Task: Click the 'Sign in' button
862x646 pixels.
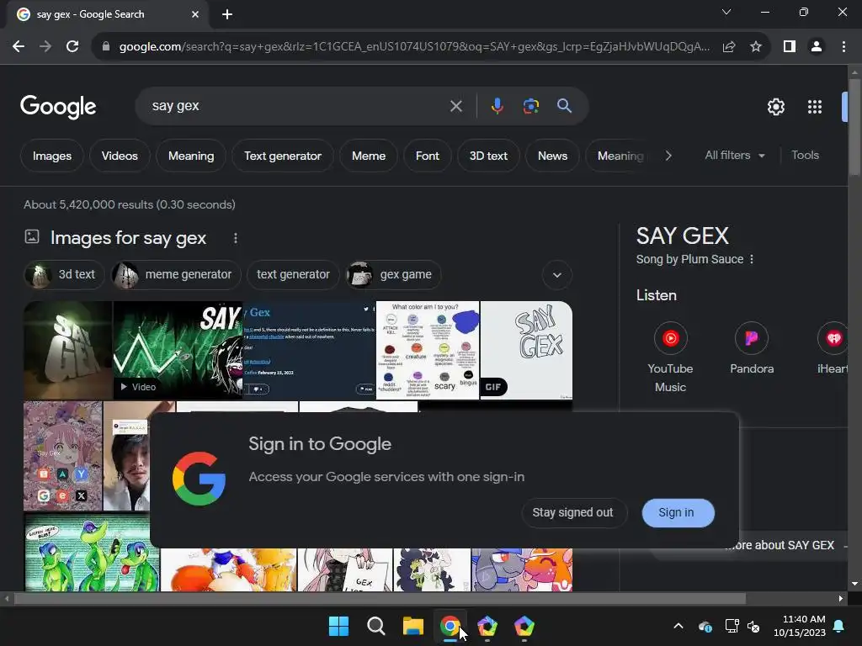Action: (678, 512)
